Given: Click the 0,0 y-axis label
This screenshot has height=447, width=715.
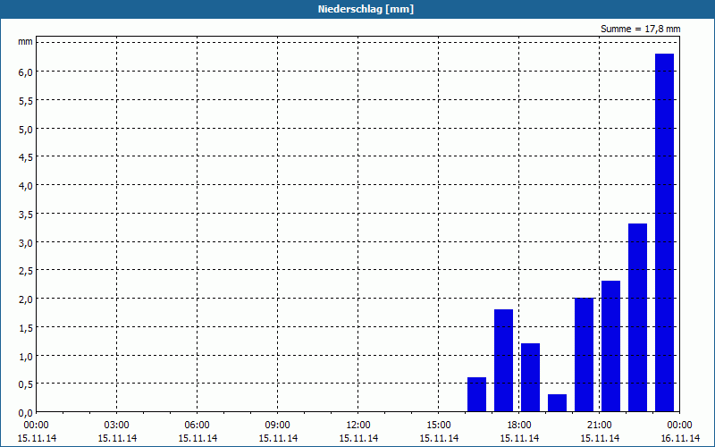Looking at the screenshot, I should point(26,413).
